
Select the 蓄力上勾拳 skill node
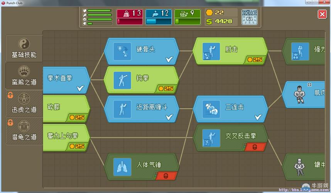[x=66, y=138]
